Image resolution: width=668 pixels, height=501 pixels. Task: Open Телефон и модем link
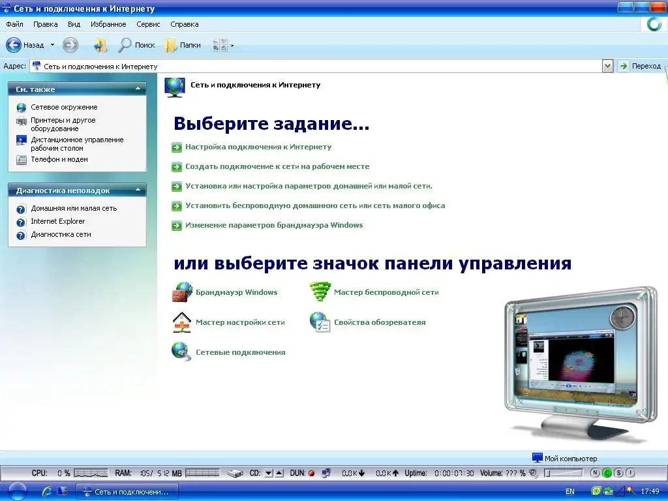click(x=59, y=159)
